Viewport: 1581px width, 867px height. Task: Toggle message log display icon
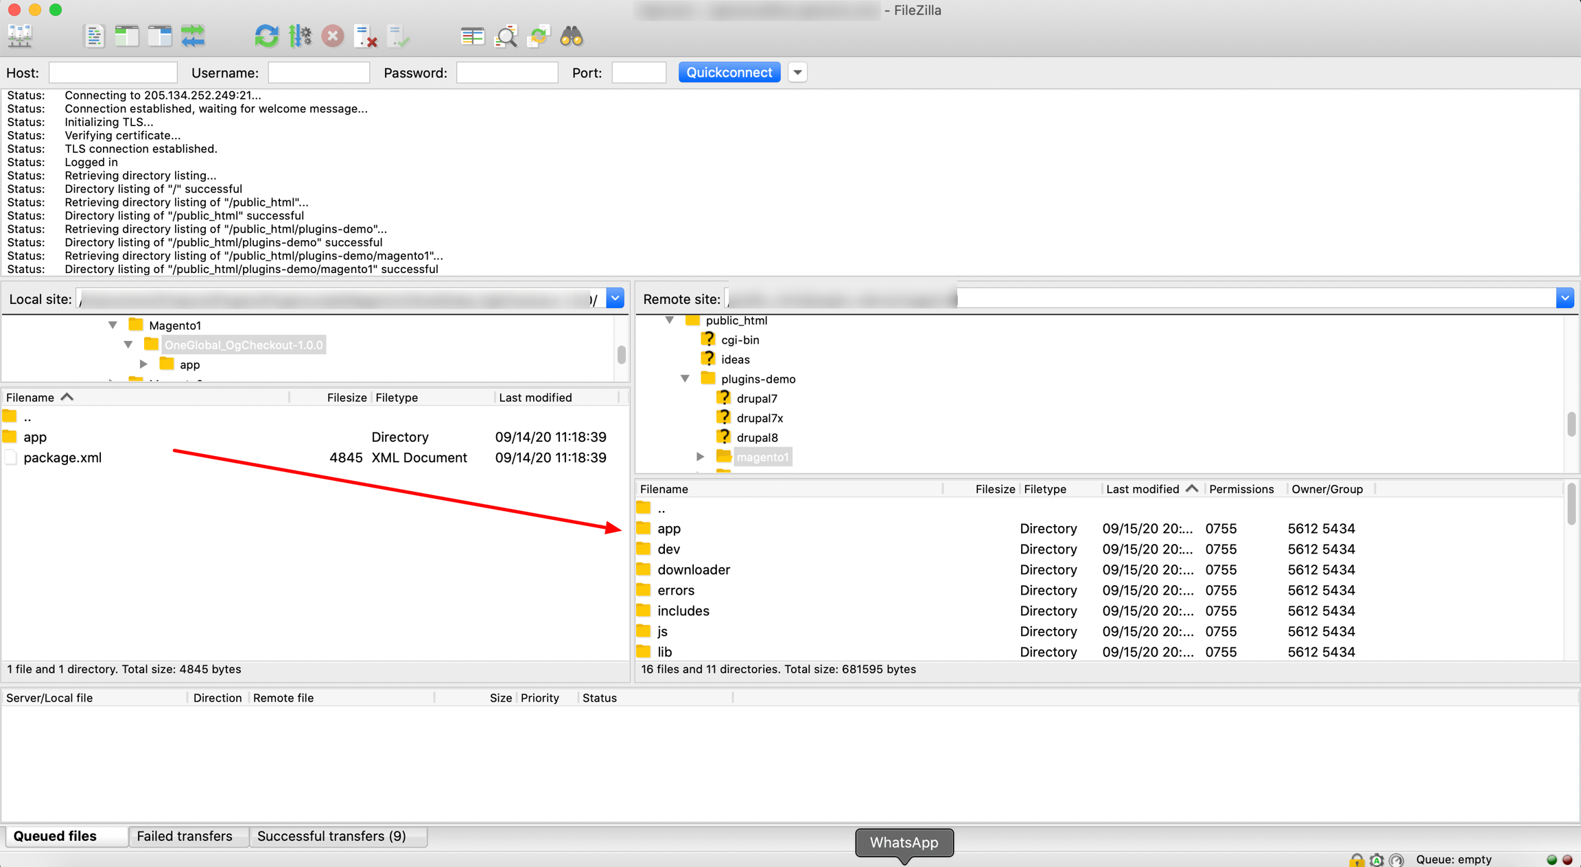pyautogui.click(x=94, y=36)
